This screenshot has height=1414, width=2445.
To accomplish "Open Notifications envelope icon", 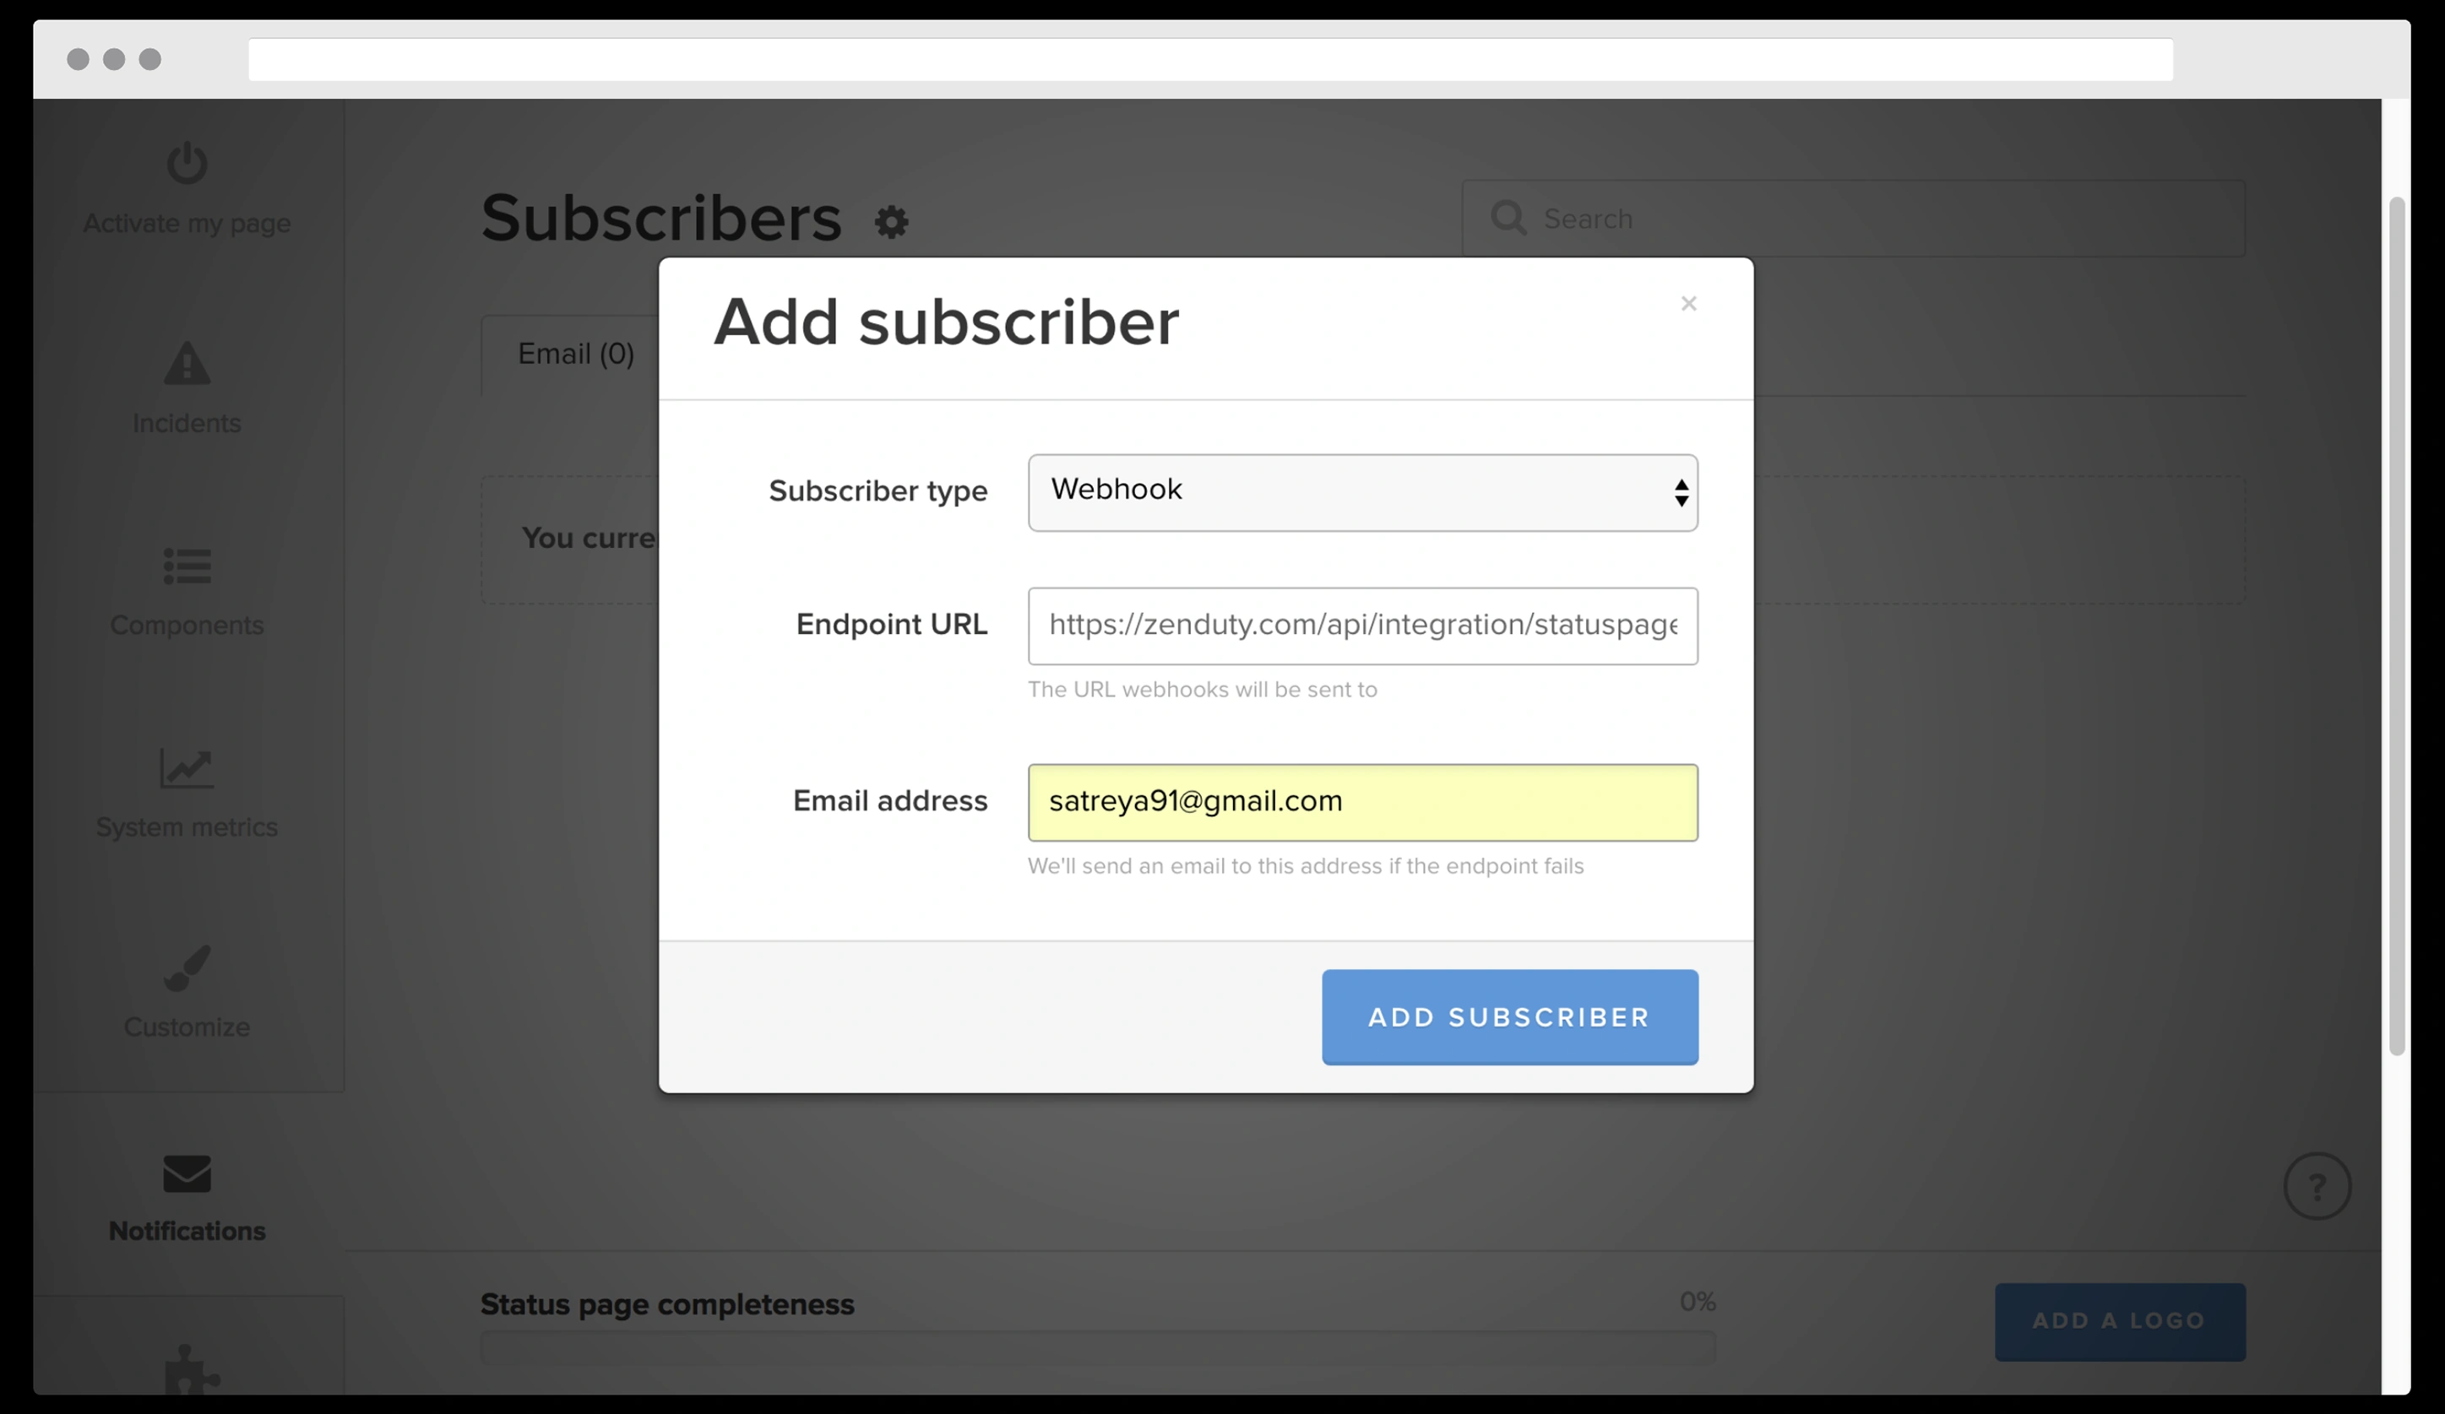I will 187,1173.
